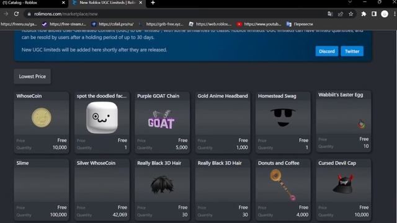Open the Extensions puzzle icon
Viewport: 397px width, 223px height.
point(364,14)
